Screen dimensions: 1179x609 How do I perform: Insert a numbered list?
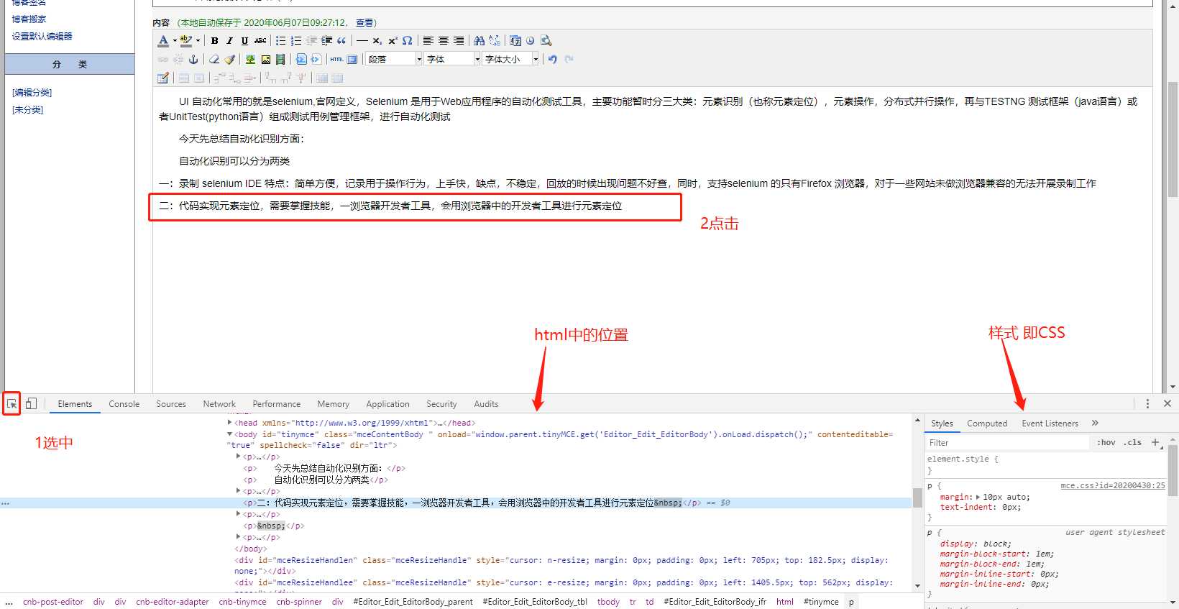(295, 41)
